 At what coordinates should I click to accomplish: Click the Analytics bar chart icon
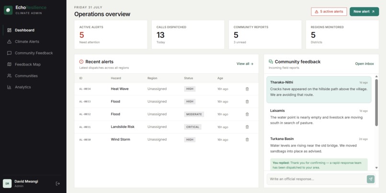pos(10,87)
